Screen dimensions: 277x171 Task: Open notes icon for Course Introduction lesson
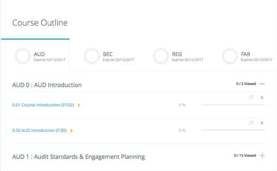[x=251, y=98]
